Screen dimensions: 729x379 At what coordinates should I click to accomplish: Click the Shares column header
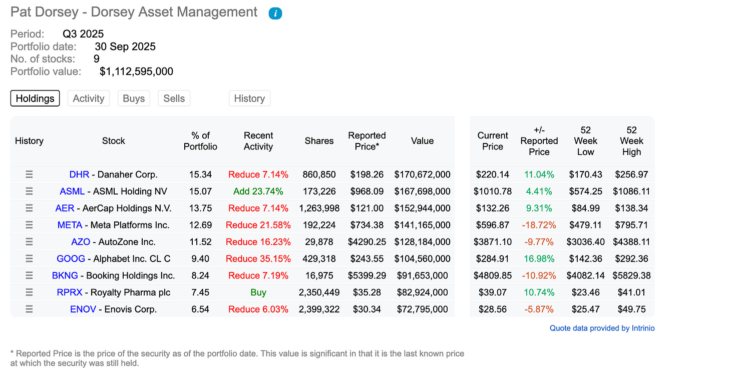point(319,141)
